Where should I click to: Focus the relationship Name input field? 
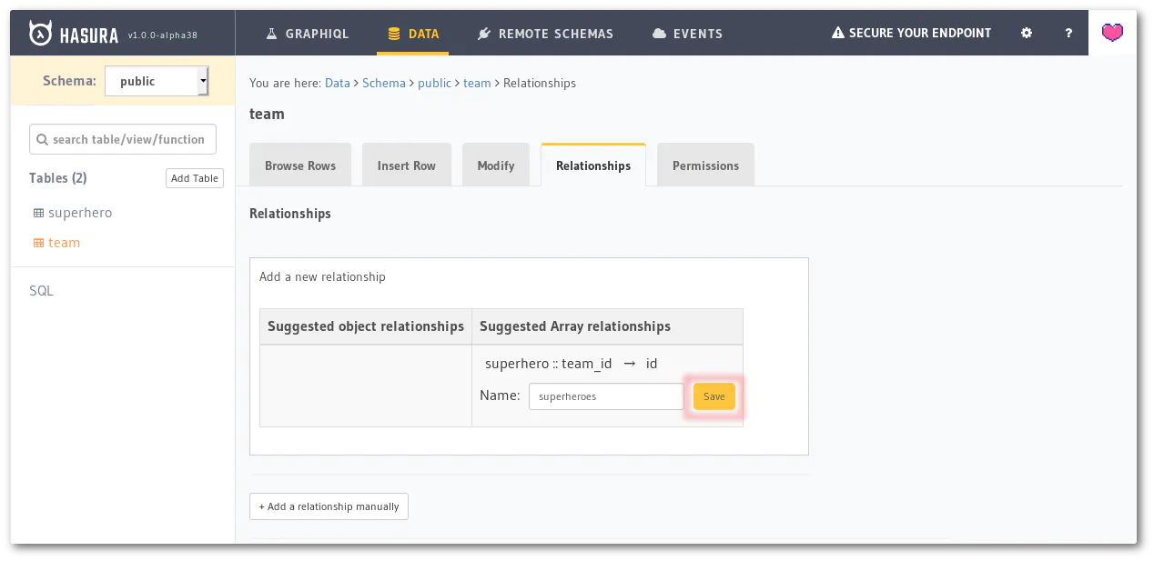[x=606, y=396]
